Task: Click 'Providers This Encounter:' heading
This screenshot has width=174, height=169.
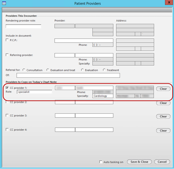Action: tap(21, 16)
